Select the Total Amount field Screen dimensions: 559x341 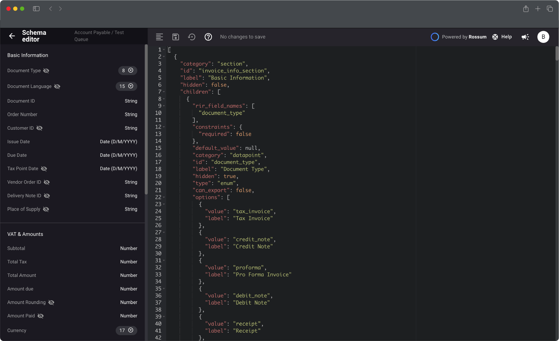coord(22,275)
